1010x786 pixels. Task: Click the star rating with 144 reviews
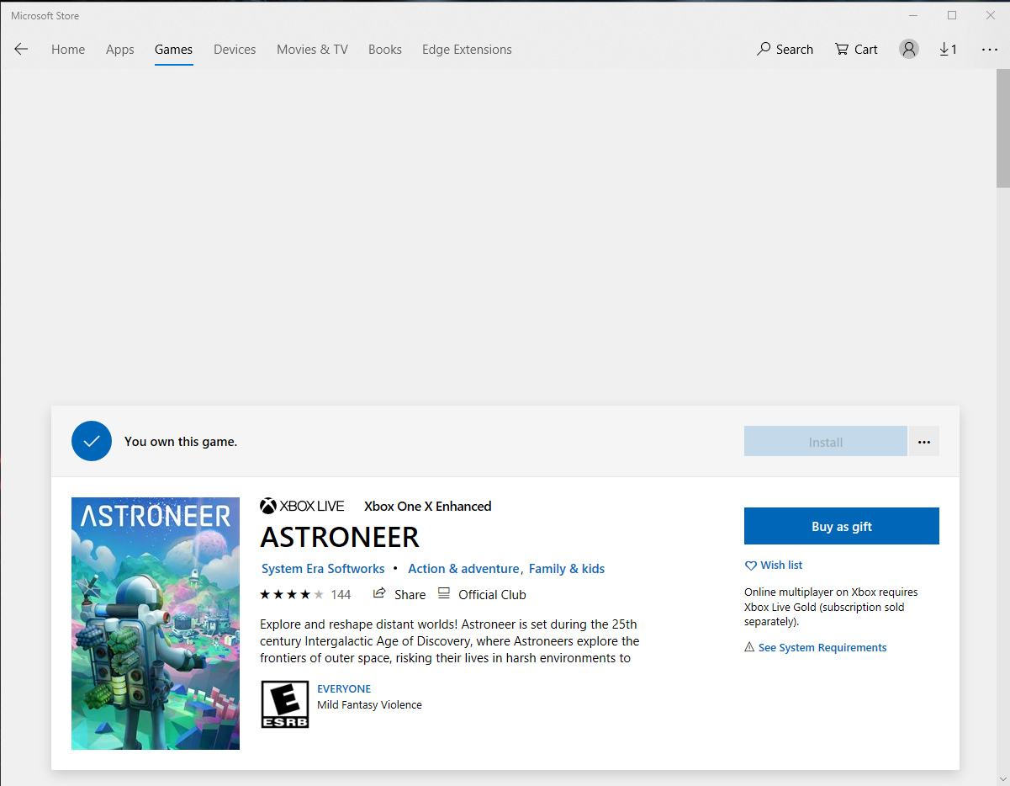(305, 594)
